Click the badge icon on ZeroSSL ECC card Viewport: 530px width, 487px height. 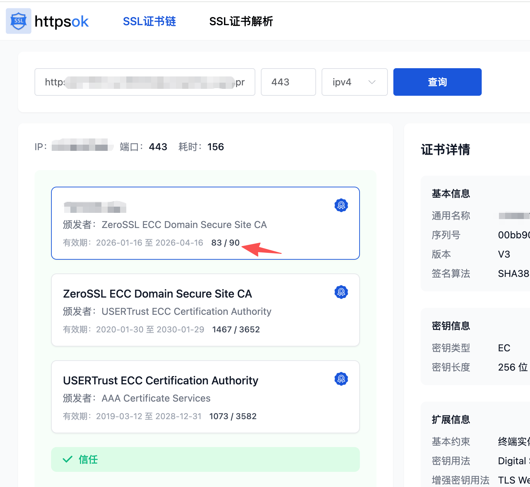click(x=341, y=292)
